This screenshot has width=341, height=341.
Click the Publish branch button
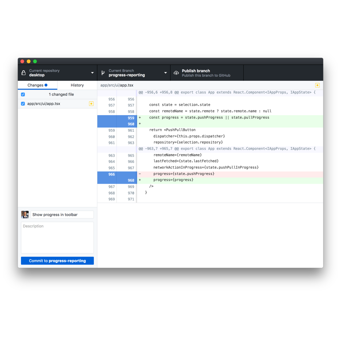coord(206,73)
